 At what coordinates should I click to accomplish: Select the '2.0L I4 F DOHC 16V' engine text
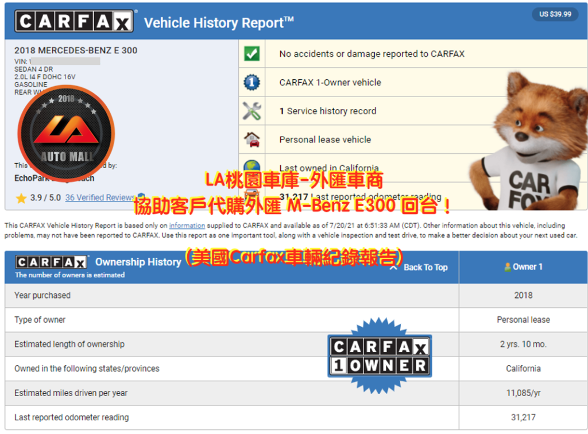(45, 77)
